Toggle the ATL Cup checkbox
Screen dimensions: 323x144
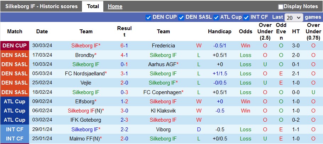pos(216,17)
